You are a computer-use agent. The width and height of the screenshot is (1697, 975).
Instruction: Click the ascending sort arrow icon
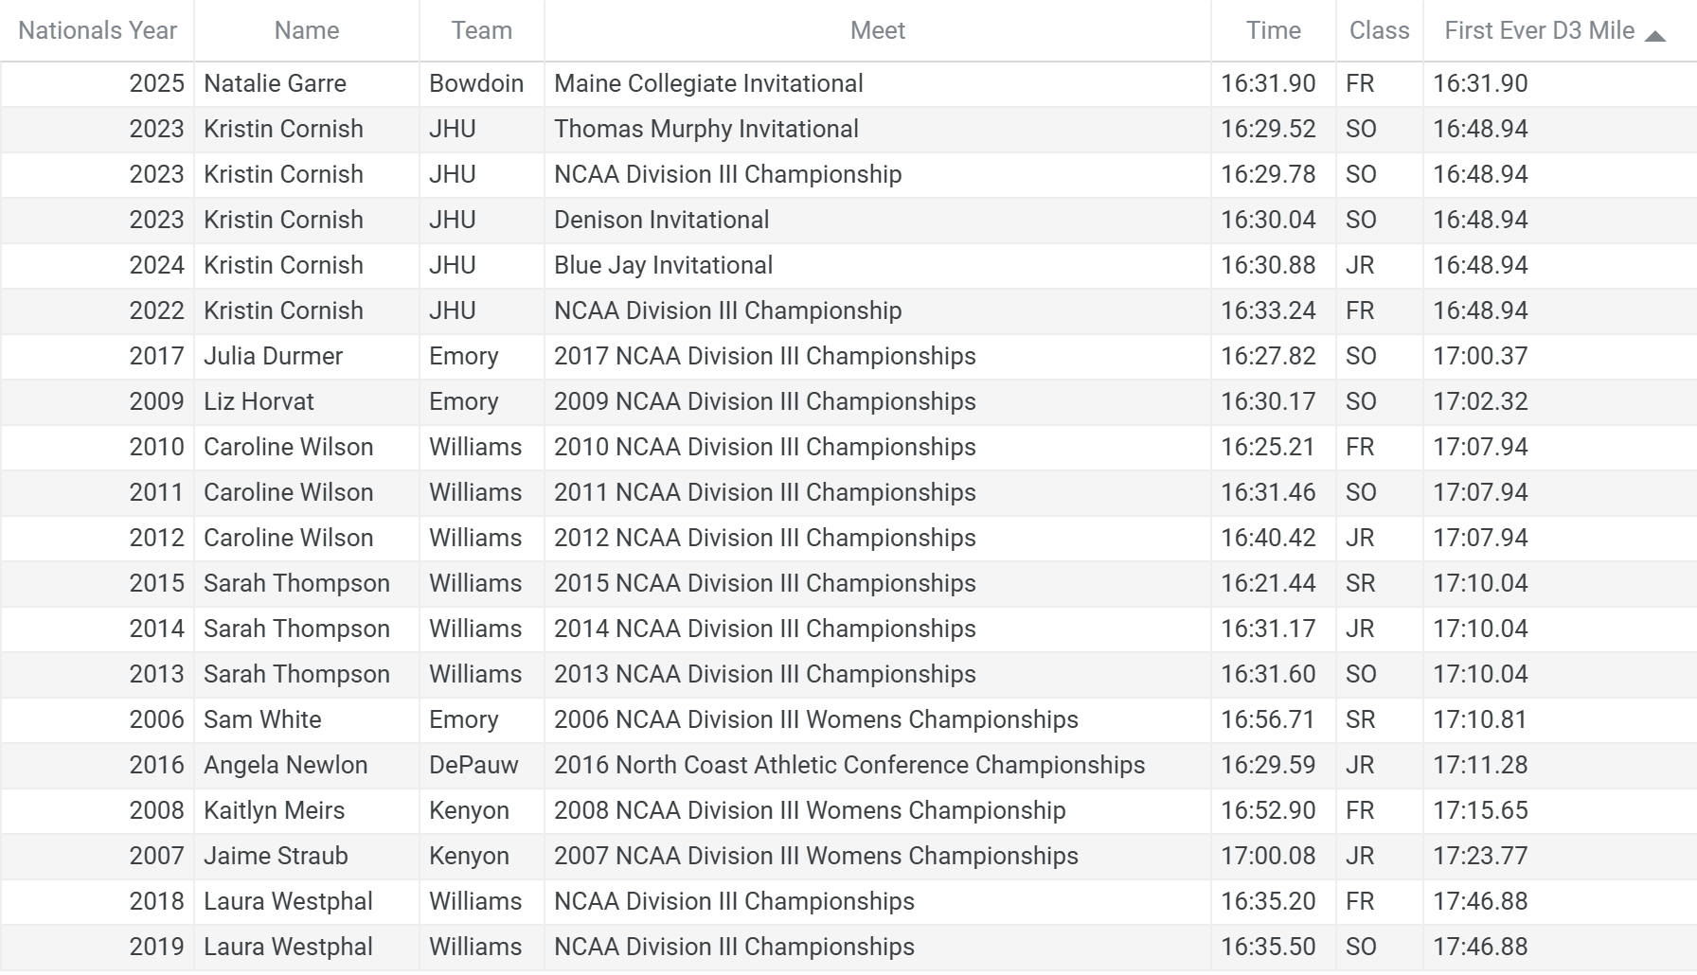coord(1654,36)
